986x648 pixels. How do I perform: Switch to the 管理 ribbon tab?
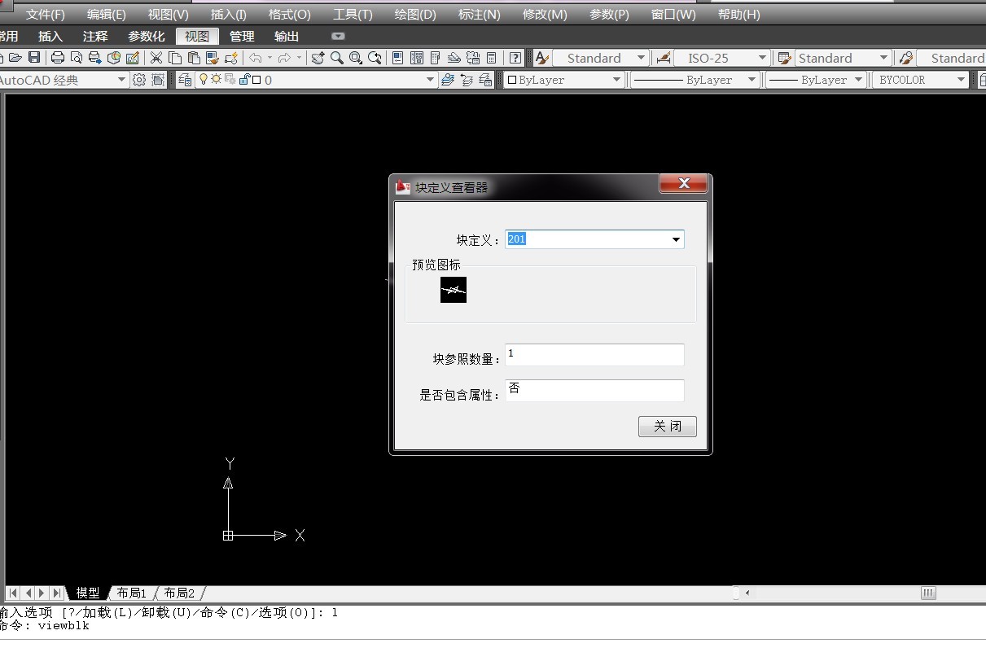click(x=242, y=36)
